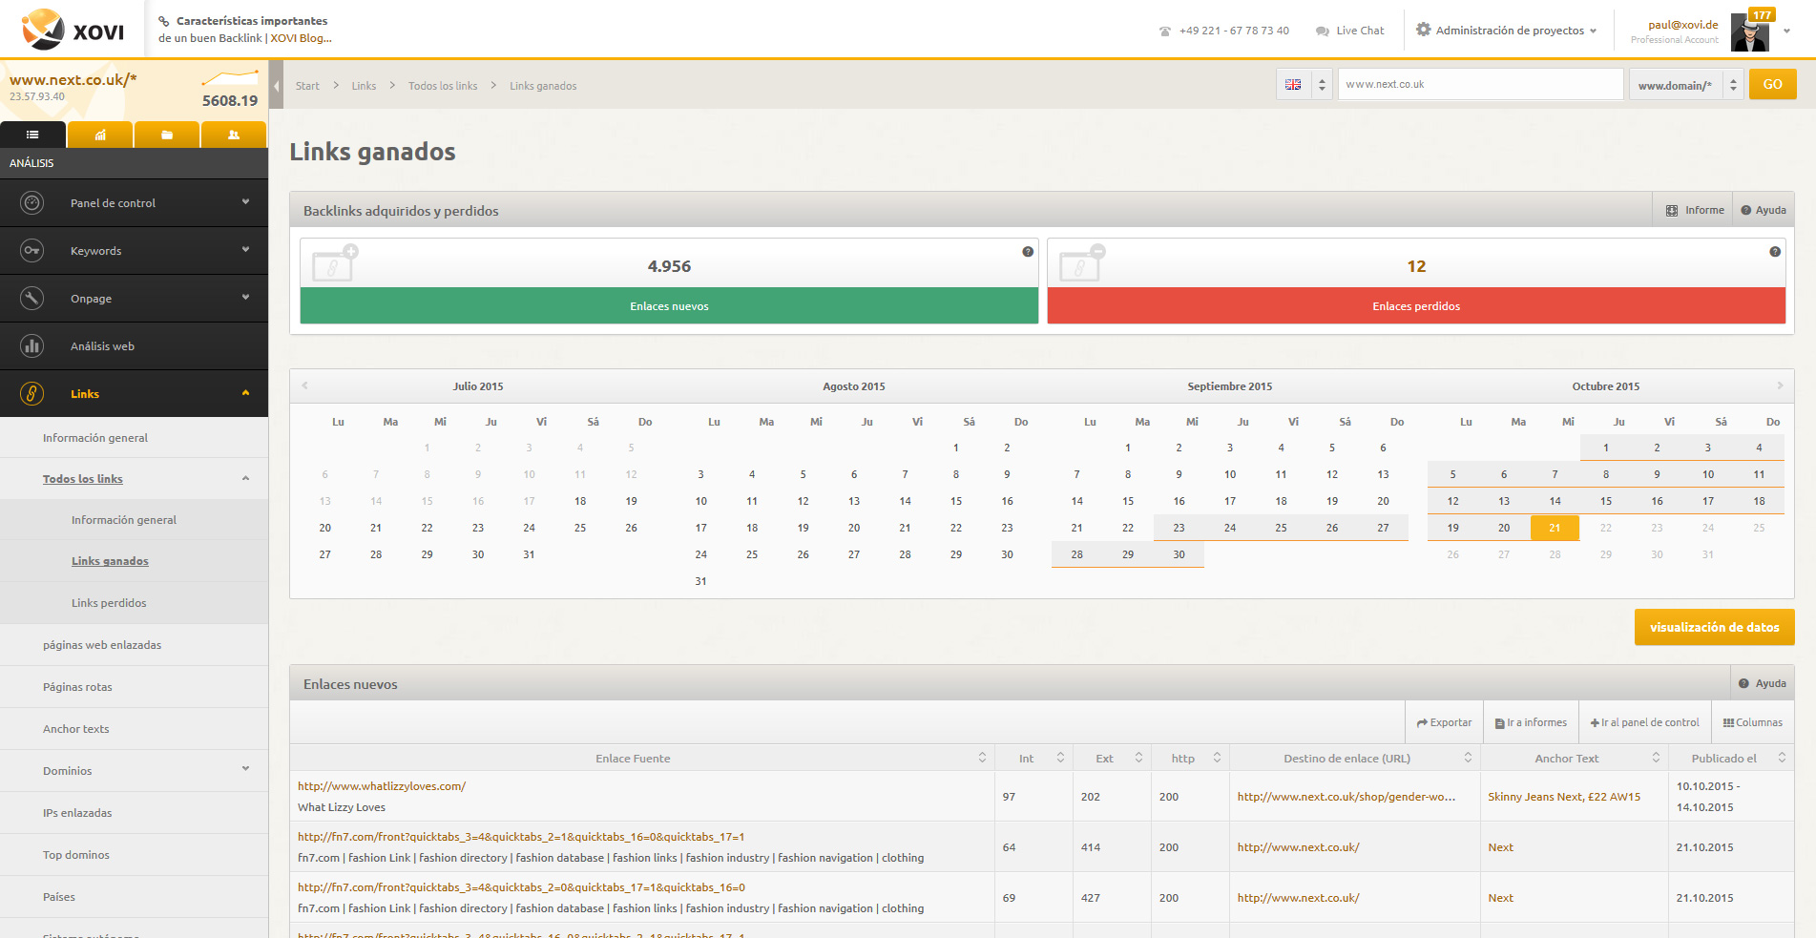Click the visualización de datos button

(1714, 628)
